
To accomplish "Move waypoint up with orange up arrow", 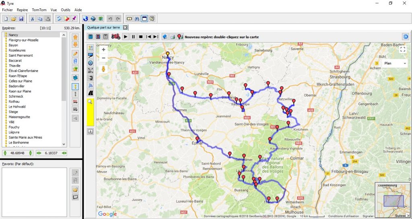I will 75,37.
